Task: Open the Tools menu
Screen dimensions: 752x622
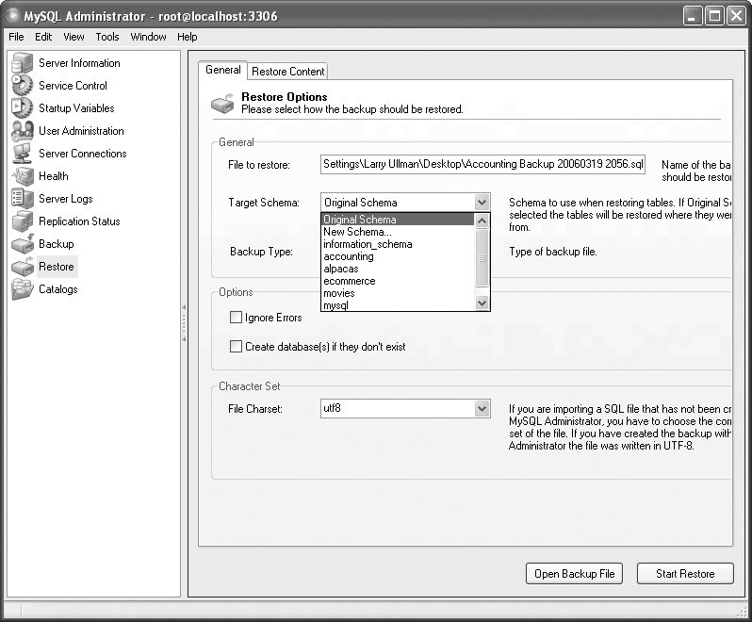Action: pos(106,37)
